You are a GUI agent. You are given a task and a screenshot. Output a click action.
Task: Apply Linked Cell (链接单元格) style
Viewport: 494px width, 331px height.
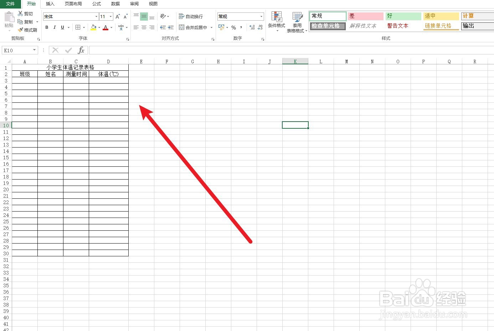(x=441, y=26)
